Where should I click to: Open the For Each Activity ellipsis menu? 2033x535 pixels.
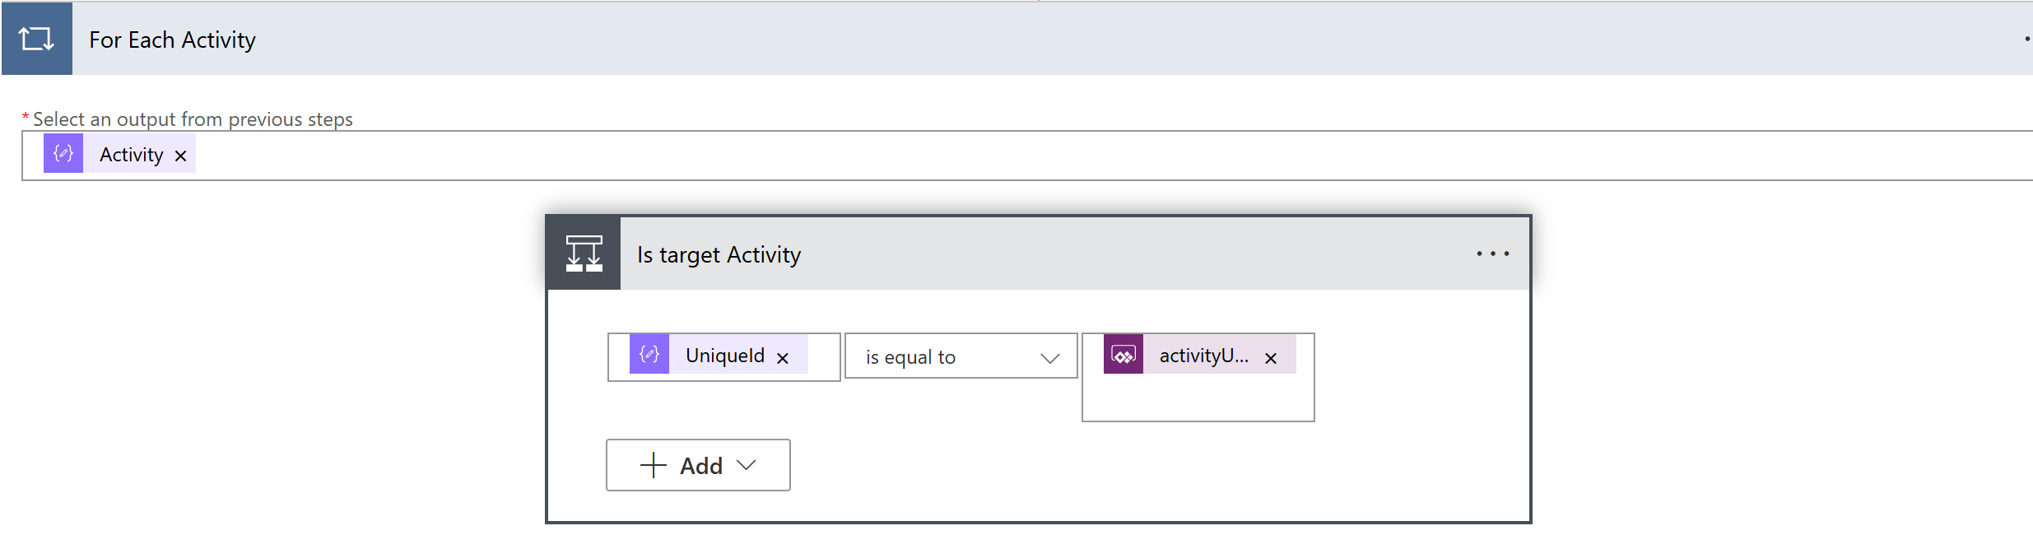[2026, 39]
